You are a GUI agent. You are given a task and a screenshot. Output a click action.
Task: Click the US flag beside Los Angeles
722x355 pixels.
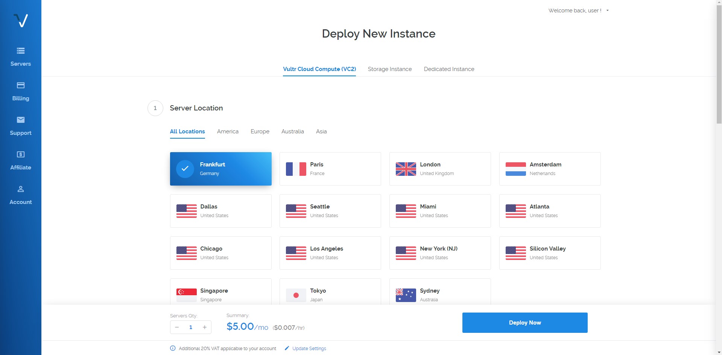296,253
